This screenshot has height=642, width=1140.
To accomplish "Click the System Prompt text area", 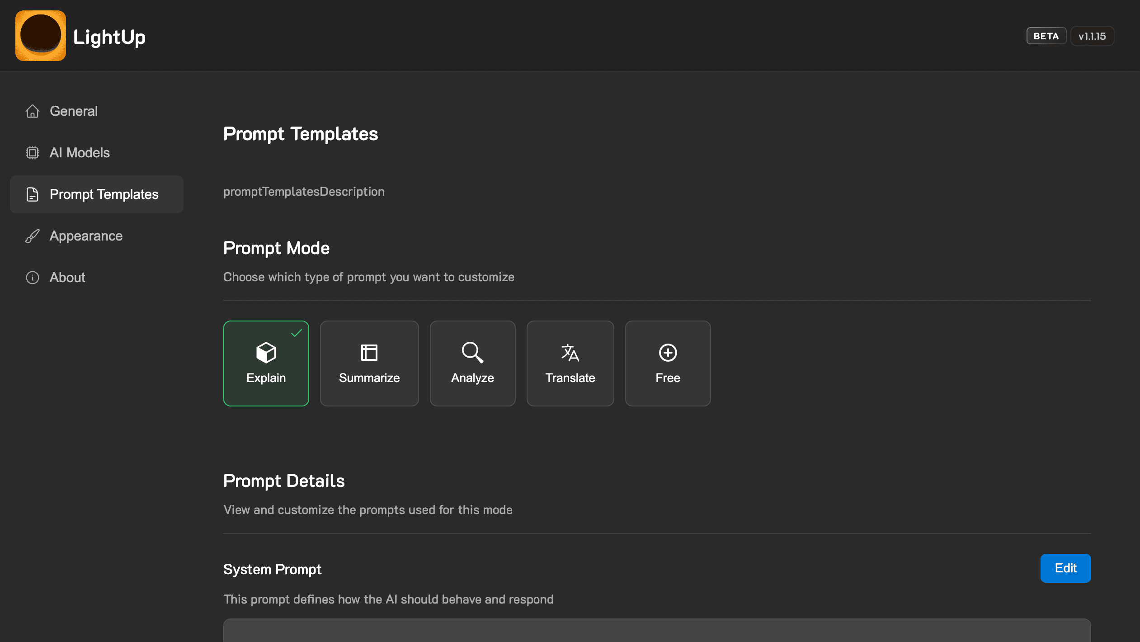I will click(x=655, y=633).
